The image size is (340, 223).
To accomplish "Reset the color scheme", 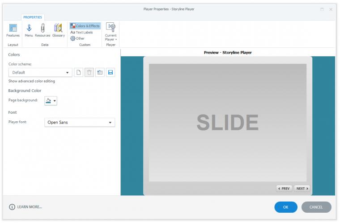I will [x=100, y=72].
